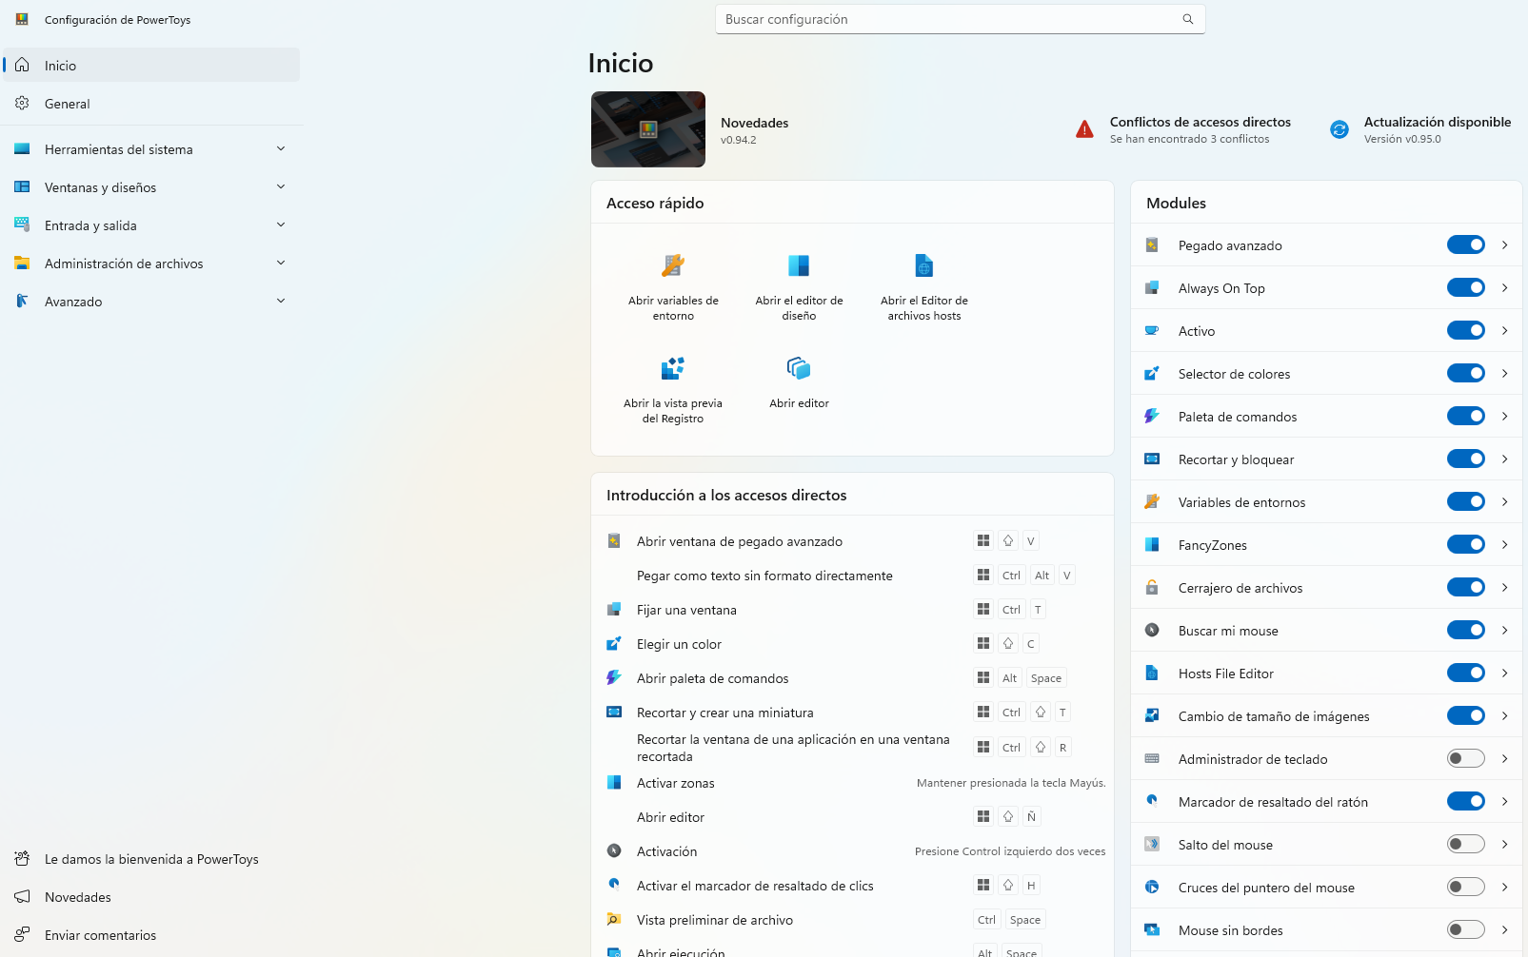Click the Paleta de comandos lightning icon
Image resolution: width=1528 pixels, height=957 pixels.
pyautogui.click(x=1152, y=416)
